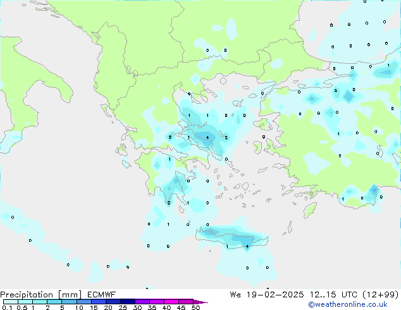
Task: Click the '50' legend scale label
Action: click(195, 307)
